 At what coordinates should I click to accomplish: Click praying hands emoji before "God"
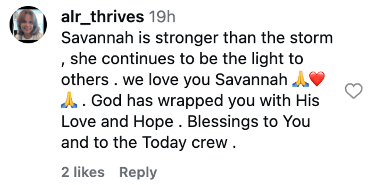point(69,101)
